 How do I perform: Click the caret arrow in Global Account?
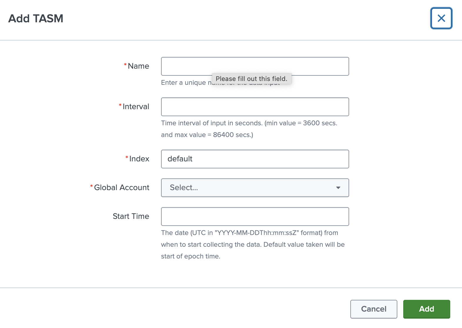point(338,188)
